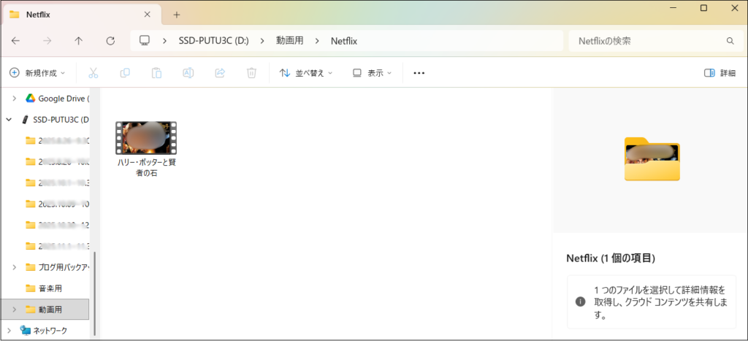Open the 並べ替え sort dropdown
The width and height of the screenshot is (748, 341).
pos(306,73)
